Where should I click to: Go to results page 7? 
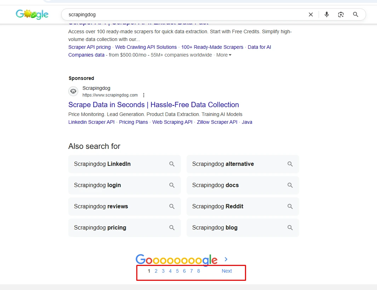pos(192,271)
